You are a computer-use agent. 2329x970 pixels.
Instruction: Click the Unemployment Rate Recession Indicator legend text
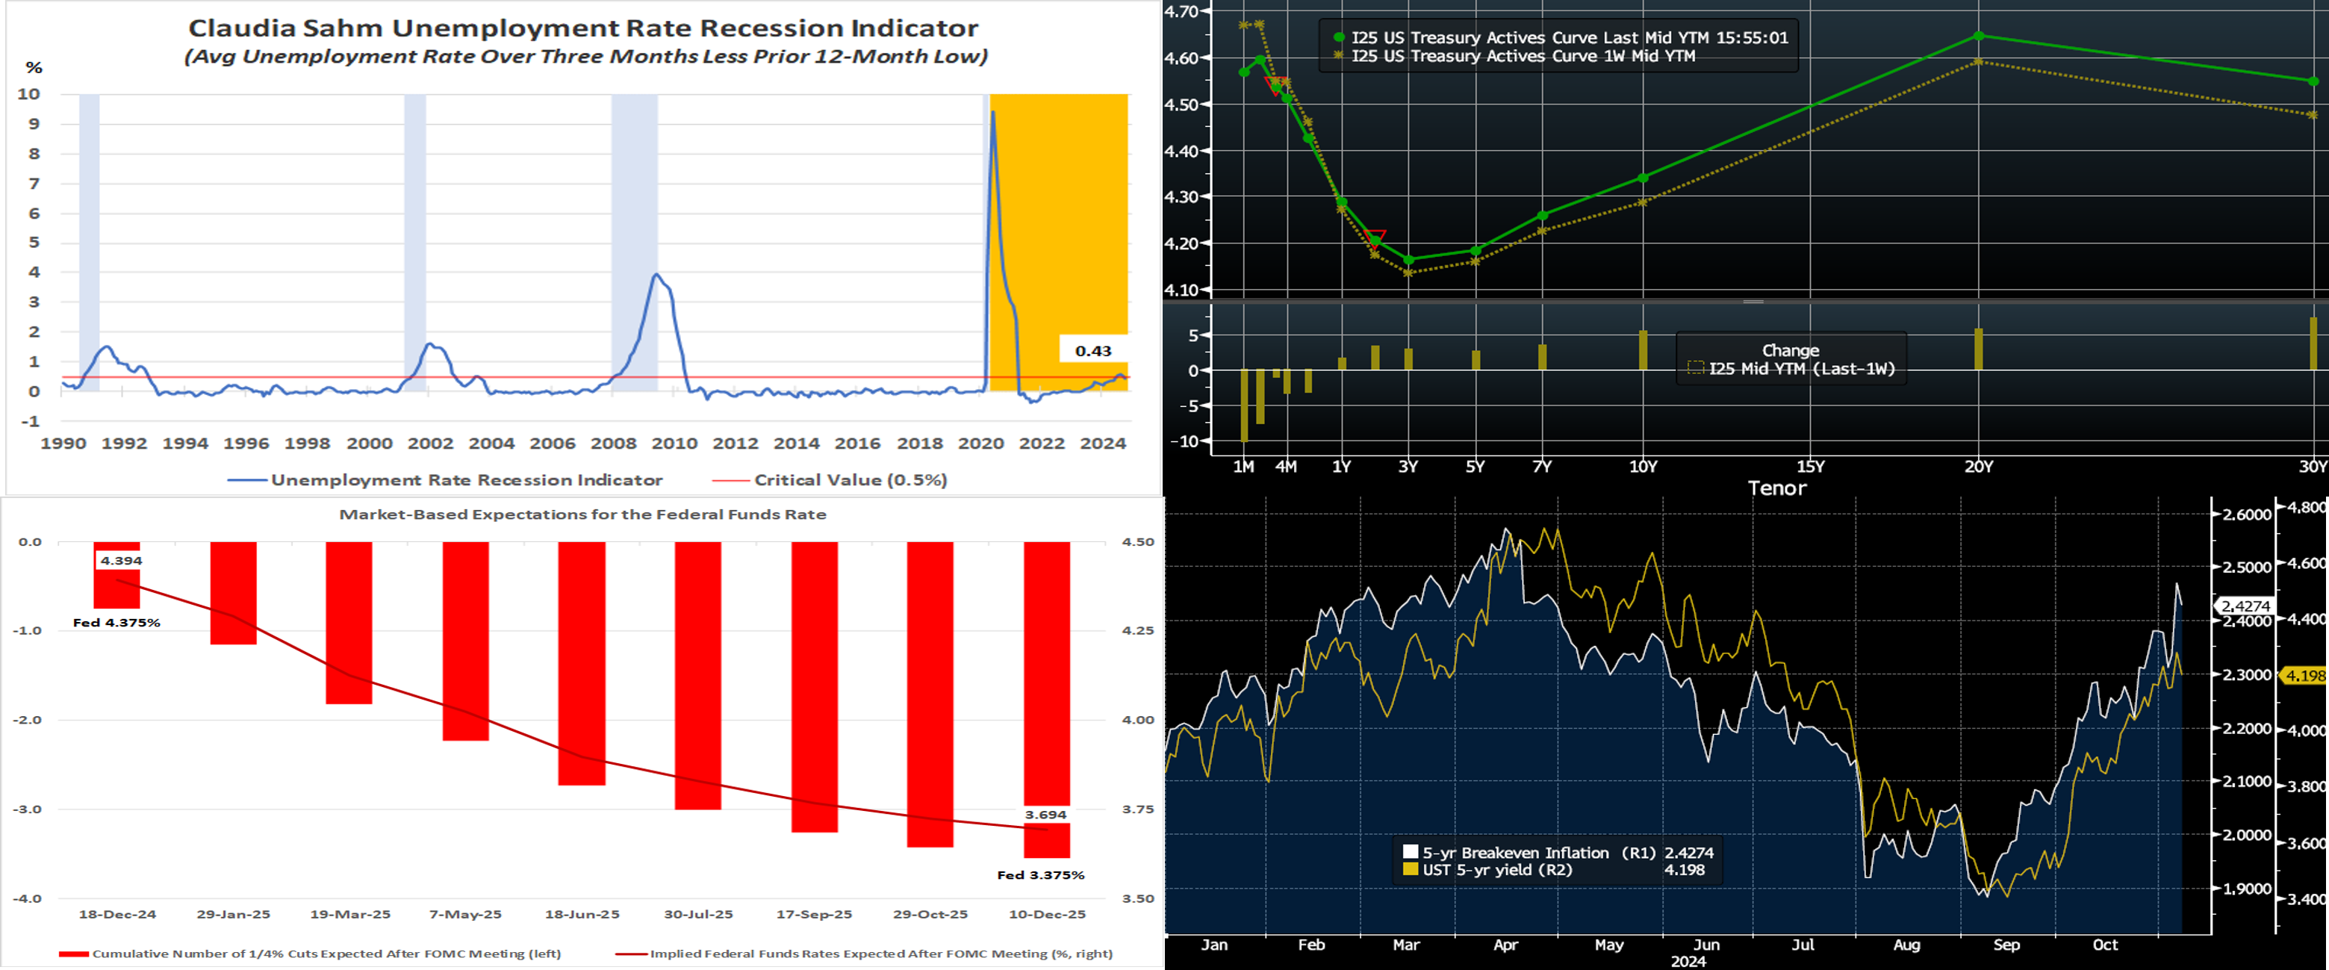467,481
